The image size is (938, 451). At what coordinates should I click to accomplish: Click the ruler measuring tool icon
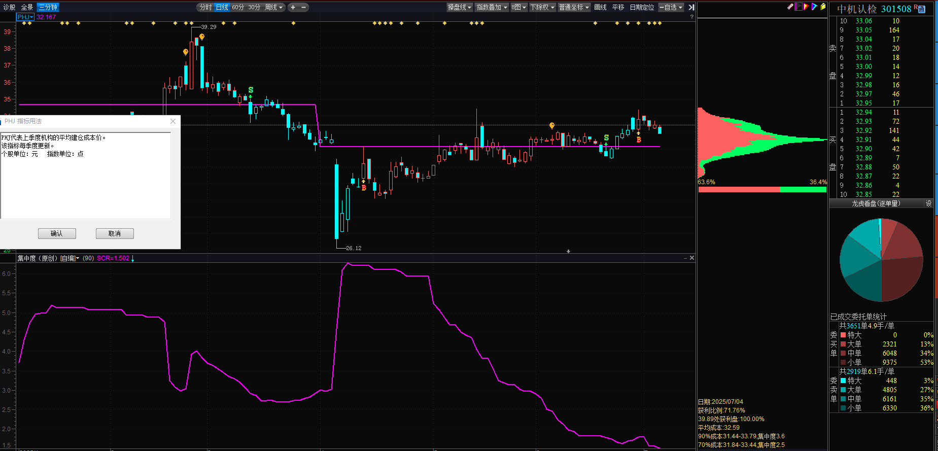click(790, 7)
